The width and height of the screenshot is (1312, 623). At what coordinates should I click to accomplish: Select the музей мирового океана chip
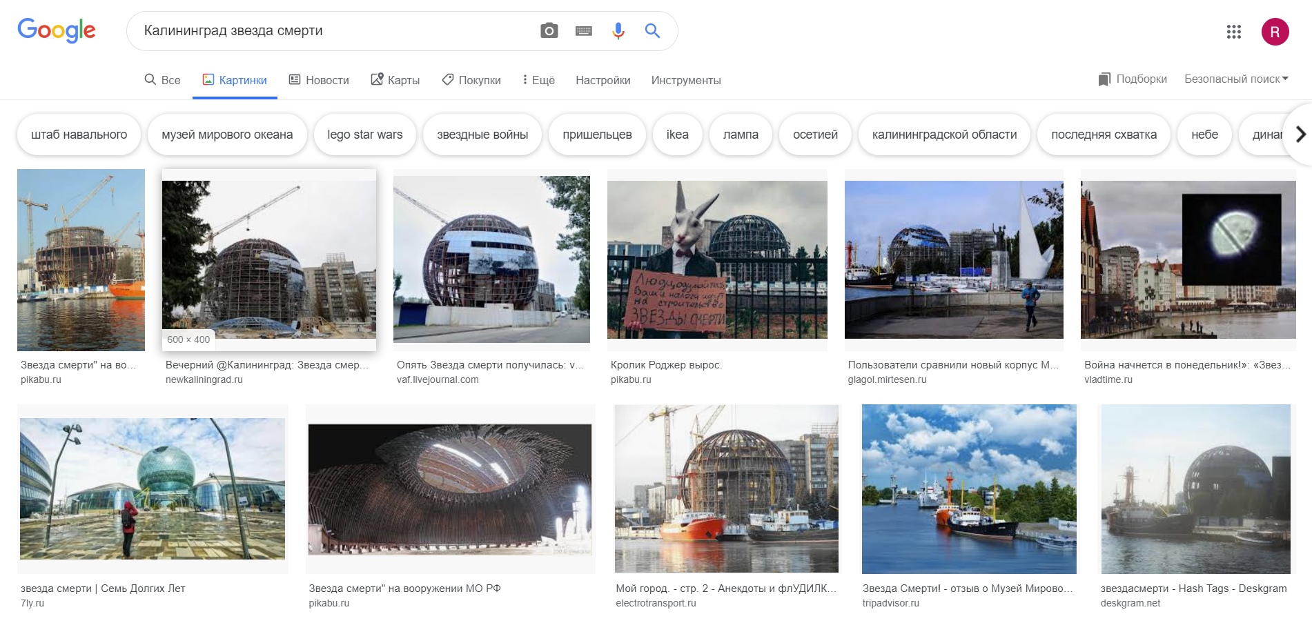click(x=227, y=135)
